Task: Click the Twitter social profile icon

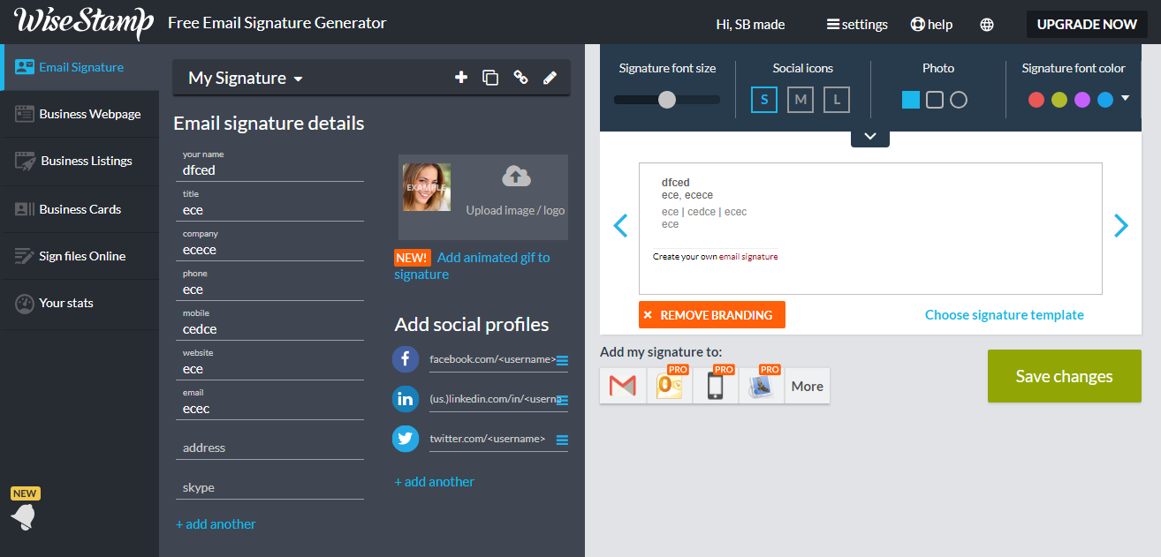Action: [406, 439]
